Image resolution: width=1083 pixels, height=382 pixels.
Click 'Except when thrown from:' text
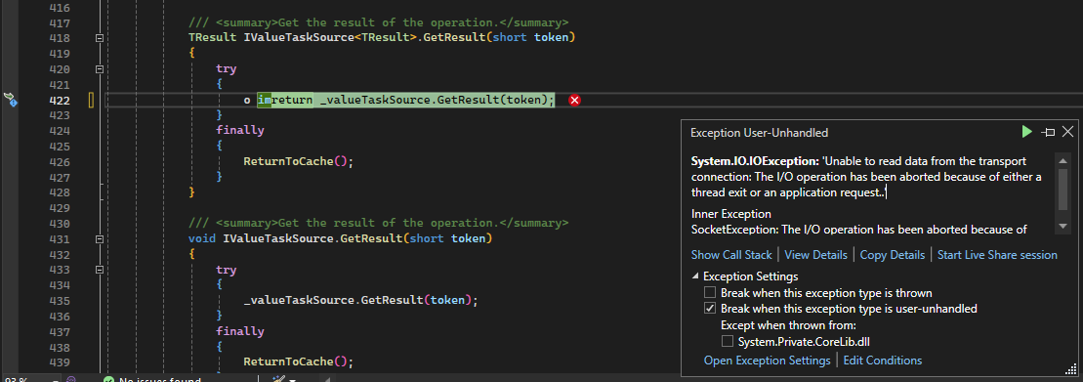pyautogui.click(x=788, y=325)
